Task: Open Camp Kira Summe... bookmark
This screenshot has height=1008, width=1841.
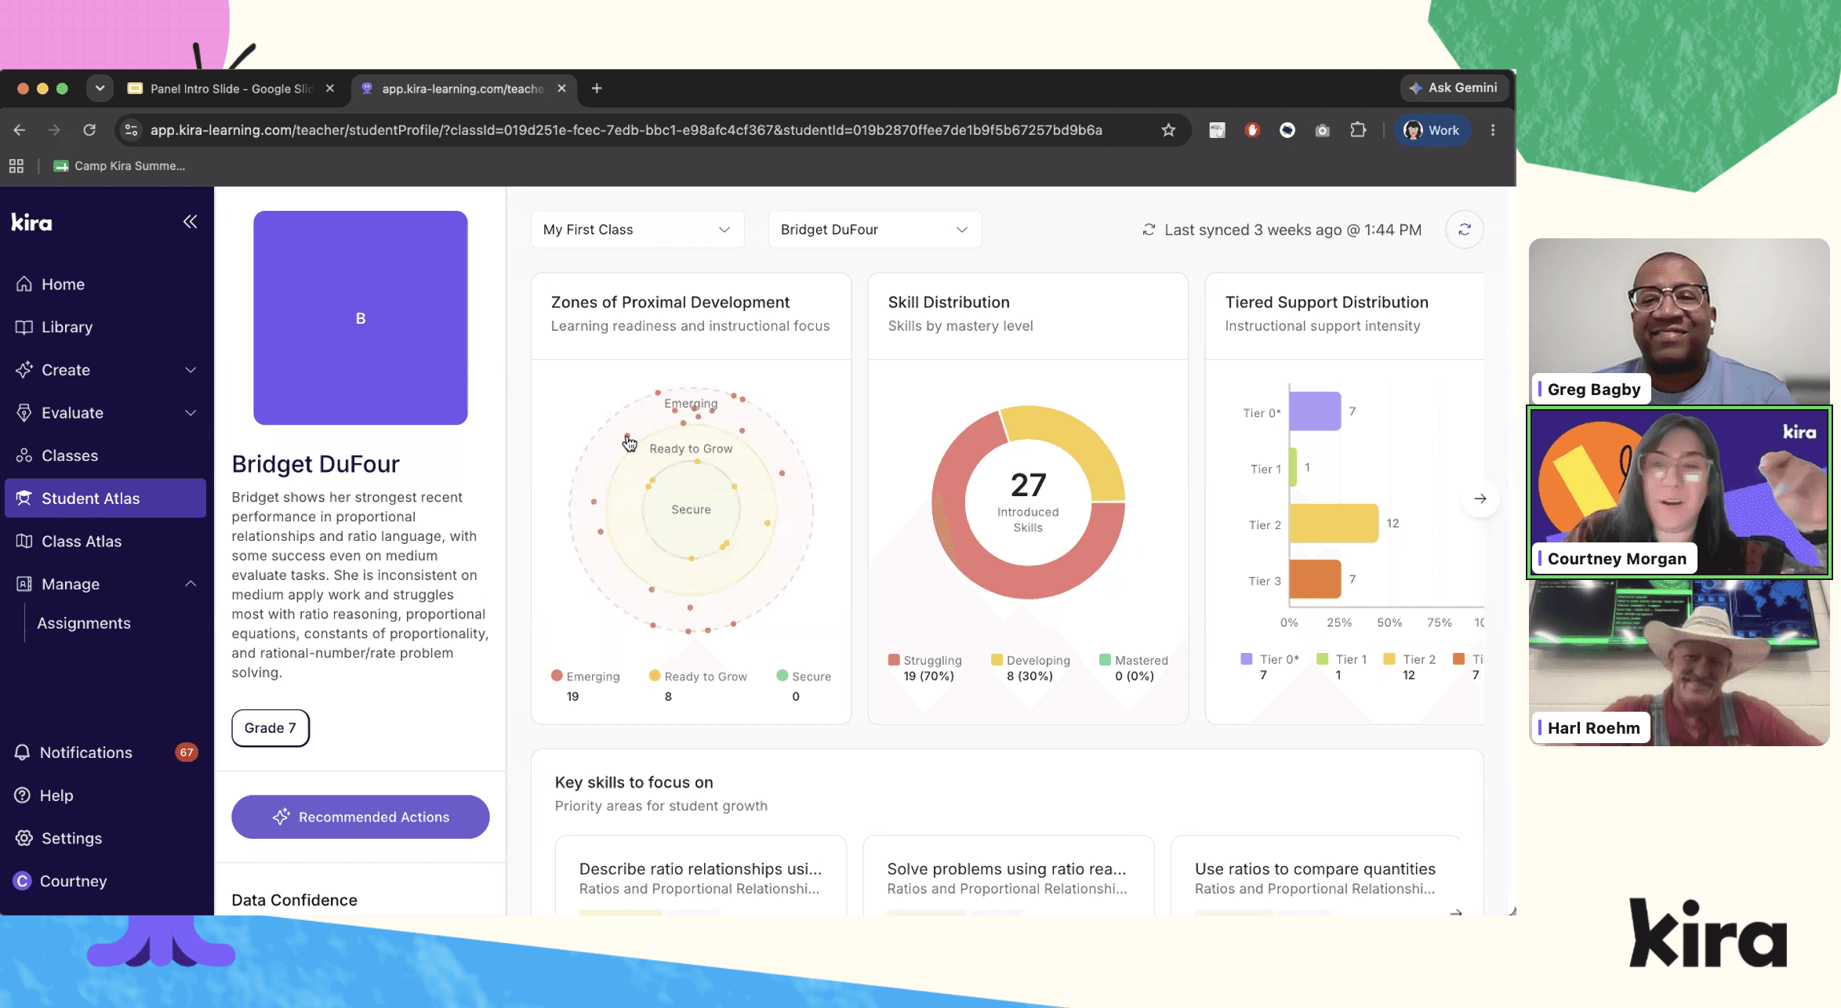Action: [x=119, y=166]
